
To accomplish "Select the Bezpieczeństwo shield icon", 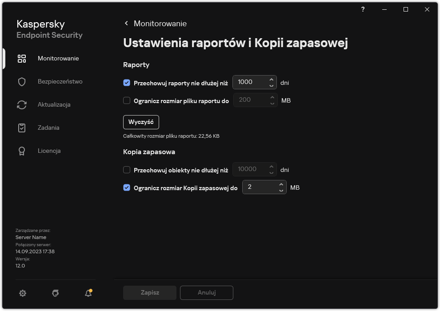I will coord(22,81).
